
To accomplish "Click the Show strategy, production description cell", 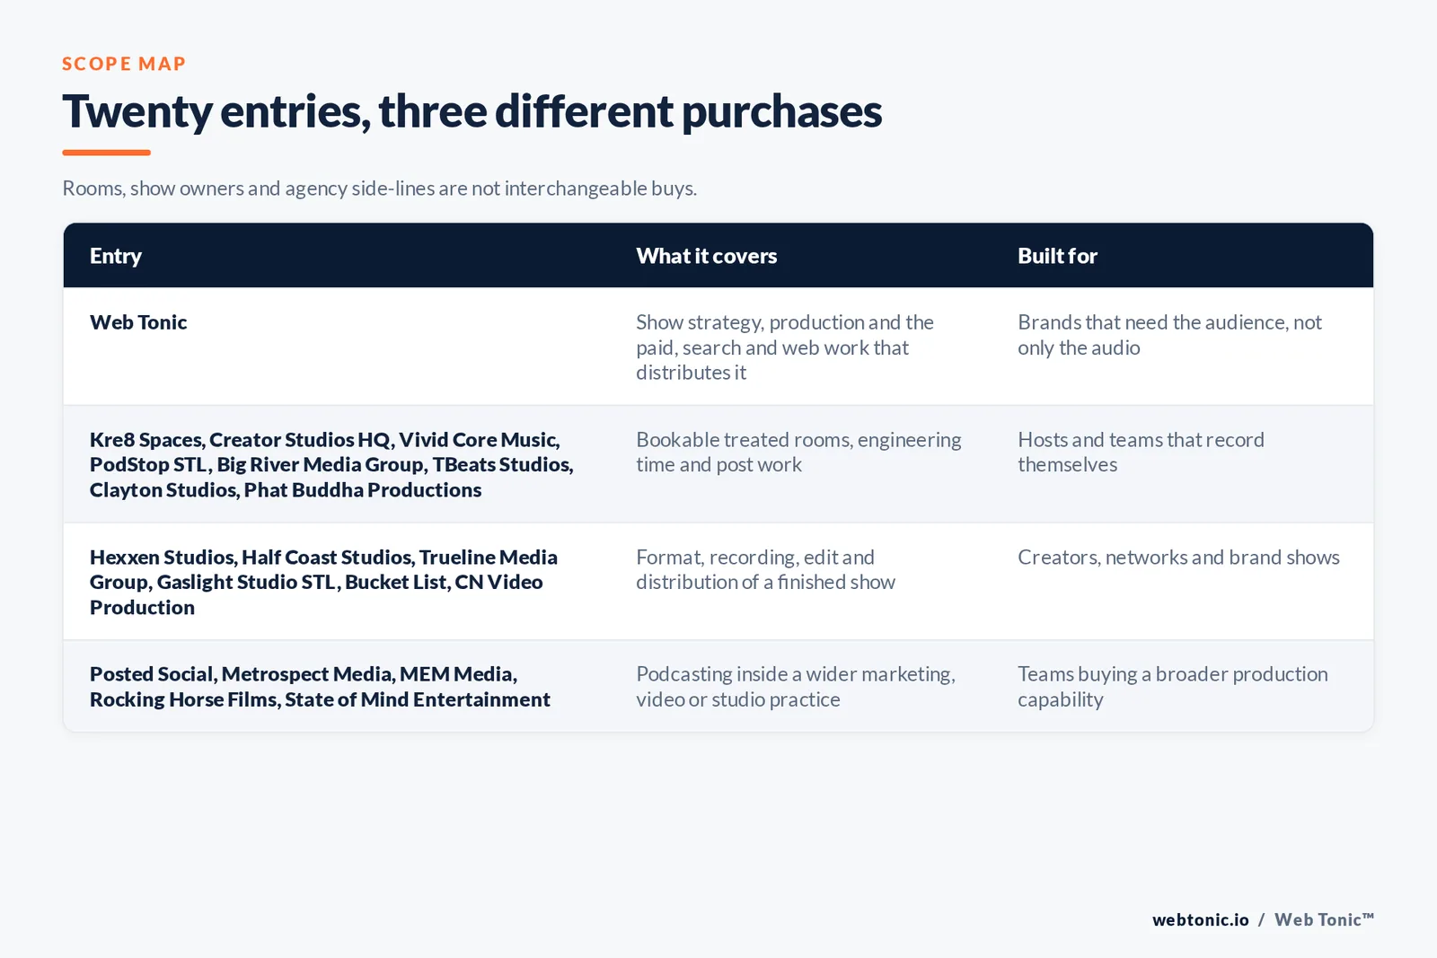I will click(785, 347).
